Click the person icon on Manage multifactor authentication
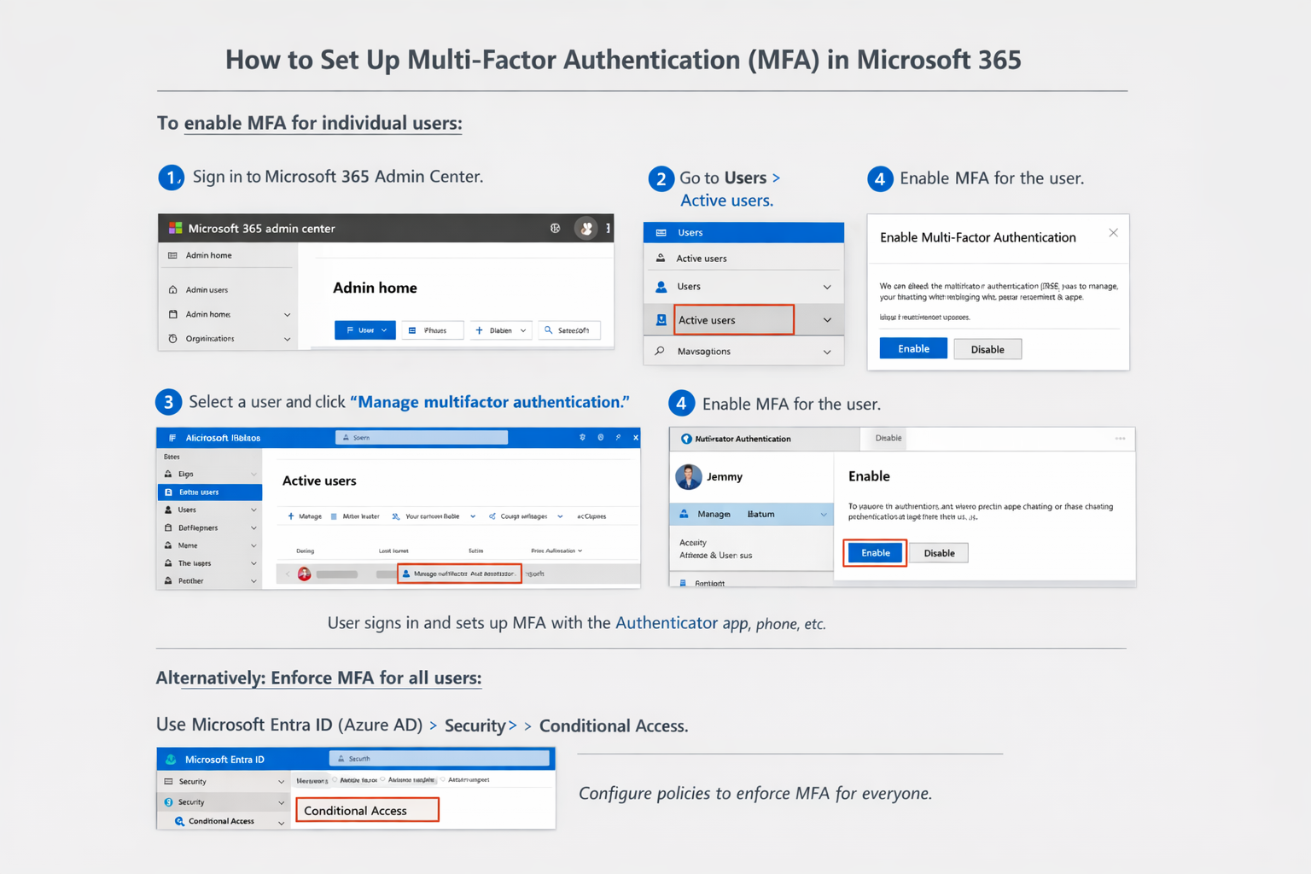Screen dimensions: 1311x874 [x=406, y=574]
